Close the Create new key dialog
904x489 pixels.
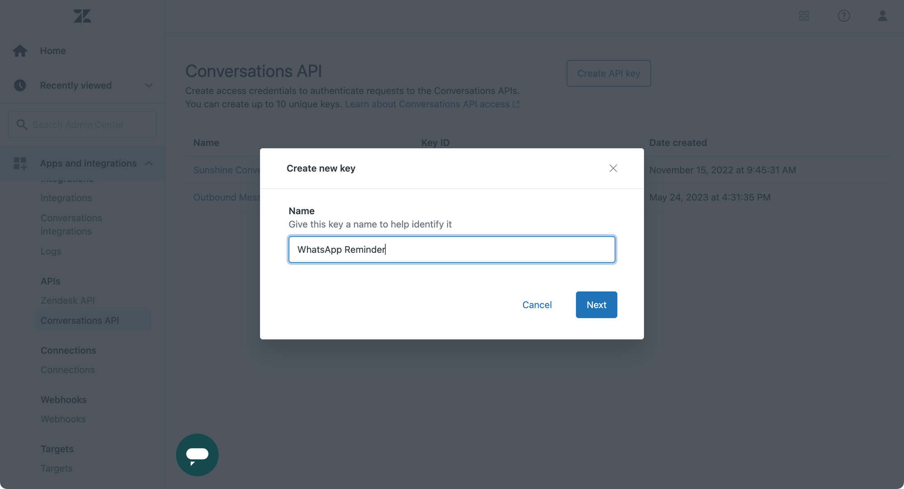[613, 168]
